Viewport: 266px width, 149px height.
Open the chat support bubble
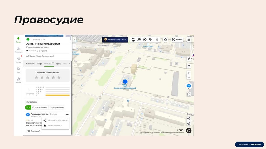[x=189, y=131]
